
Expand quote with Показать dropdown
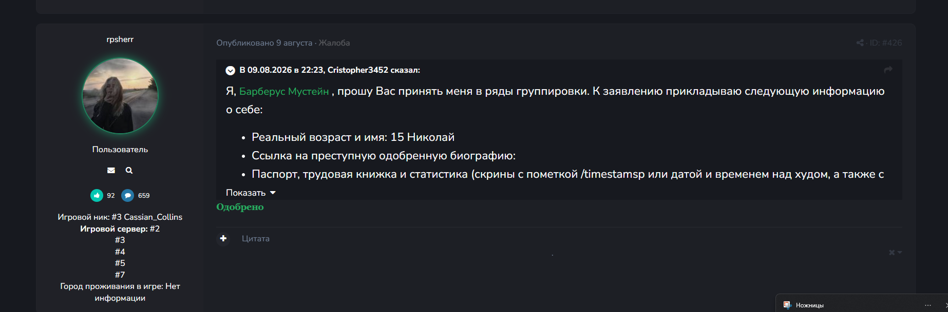tap(251, 193)
